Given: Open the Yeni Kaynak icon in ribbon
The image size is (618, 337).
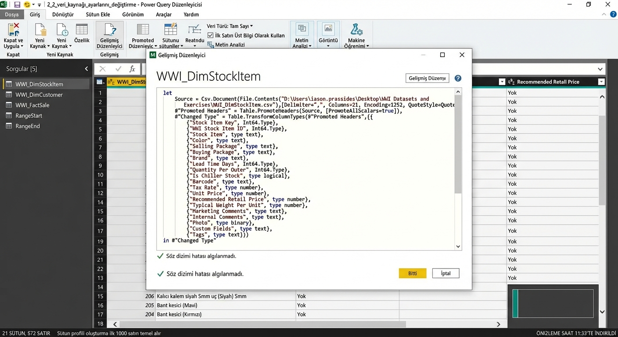Looking at the screenshot, I should click(x=40, y=30).
